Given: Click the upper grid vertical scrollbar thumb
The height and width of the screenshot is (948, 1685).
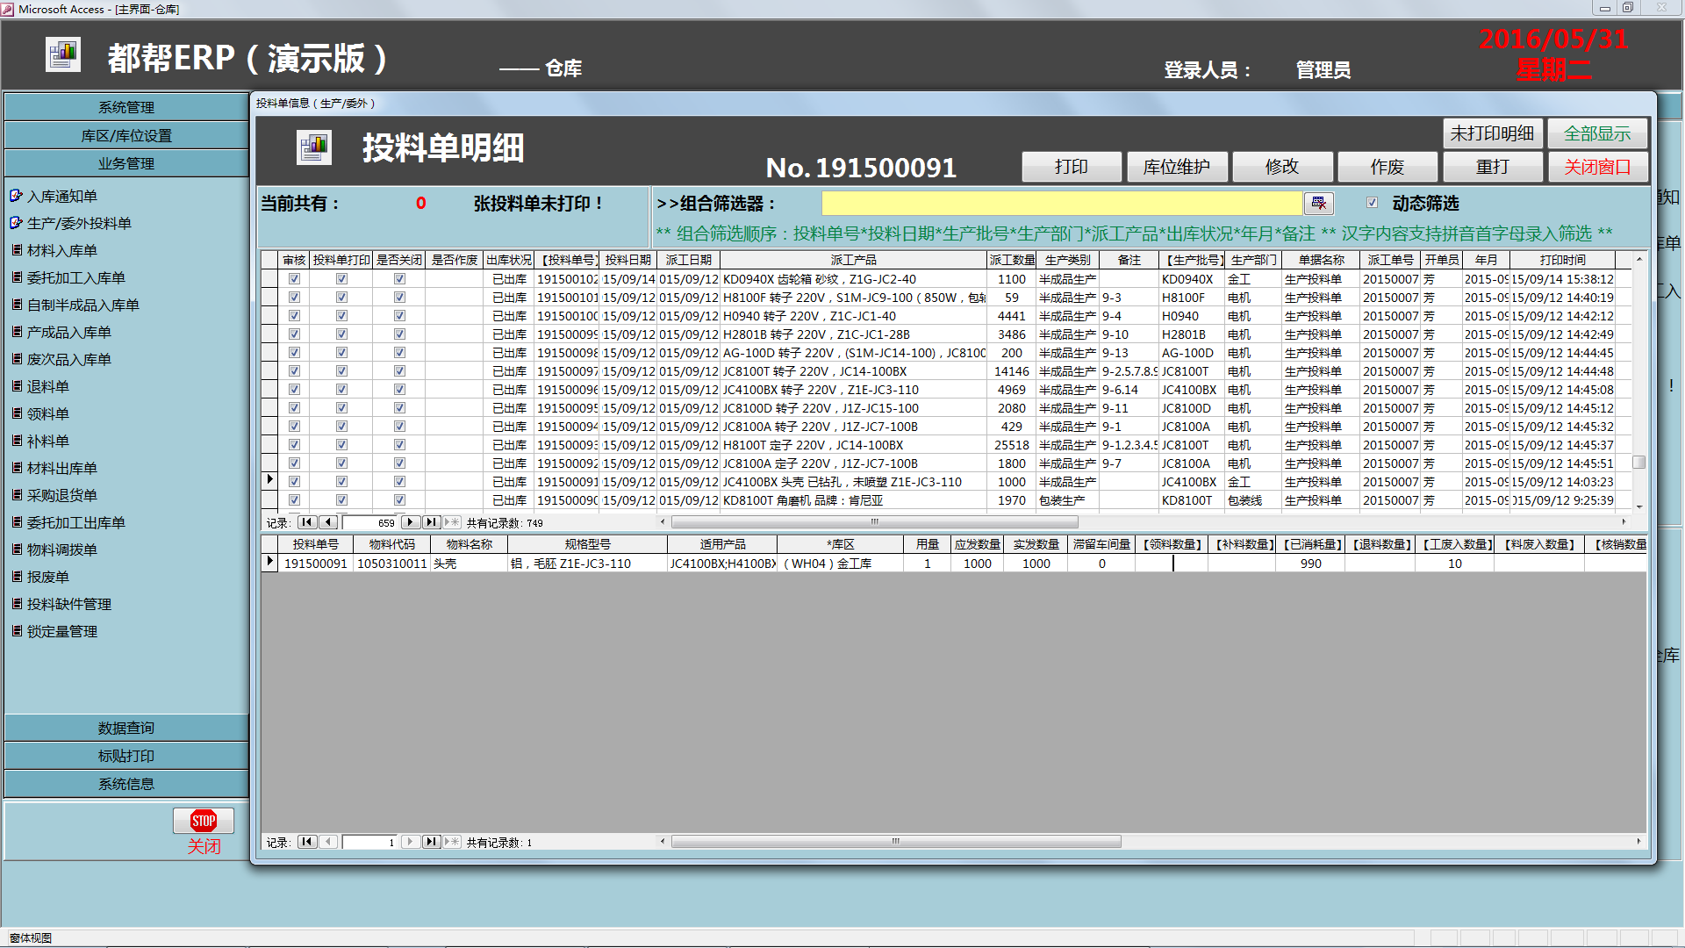Looking at the screenshot, I should (1638, 462).
